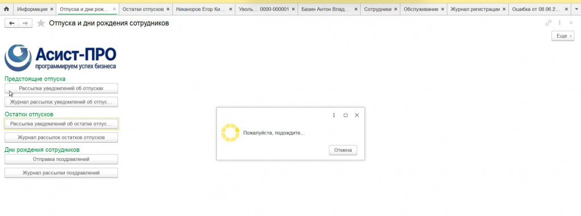Viewport: 581px width, 216px height.
Task: Click Рассылка уведомлений об остатке отпусков
Action: [61, 123]
